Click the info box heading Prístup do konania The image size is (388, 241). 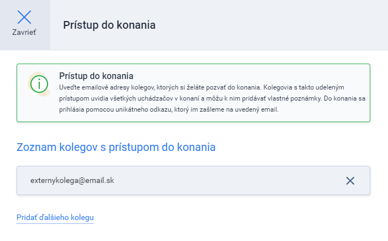click(x=96, y=76)
